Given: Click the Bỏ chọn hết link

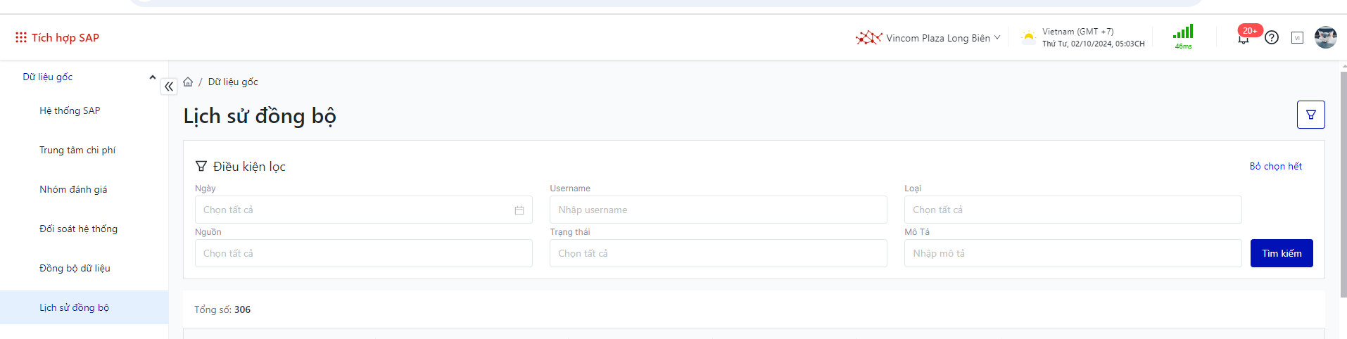Looking at the screenshot, I should [1275, 167].
